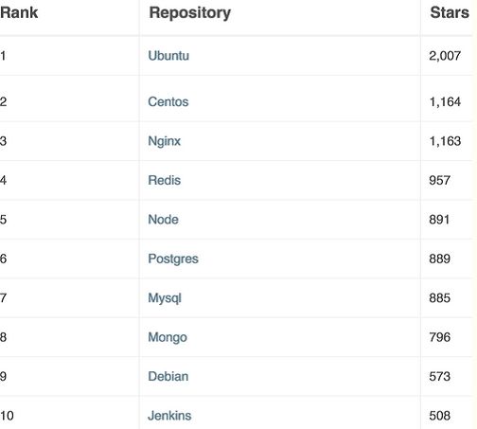Select the 1,164 stars cell
This screenshot has height=429, width=477.
pos(445,101)
